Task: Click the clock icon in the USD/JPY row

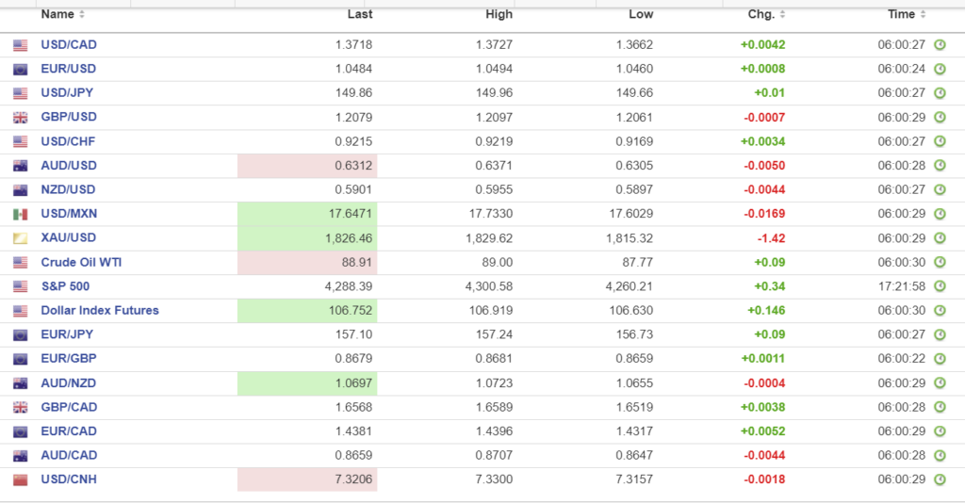Action: [x=940, y=93]
